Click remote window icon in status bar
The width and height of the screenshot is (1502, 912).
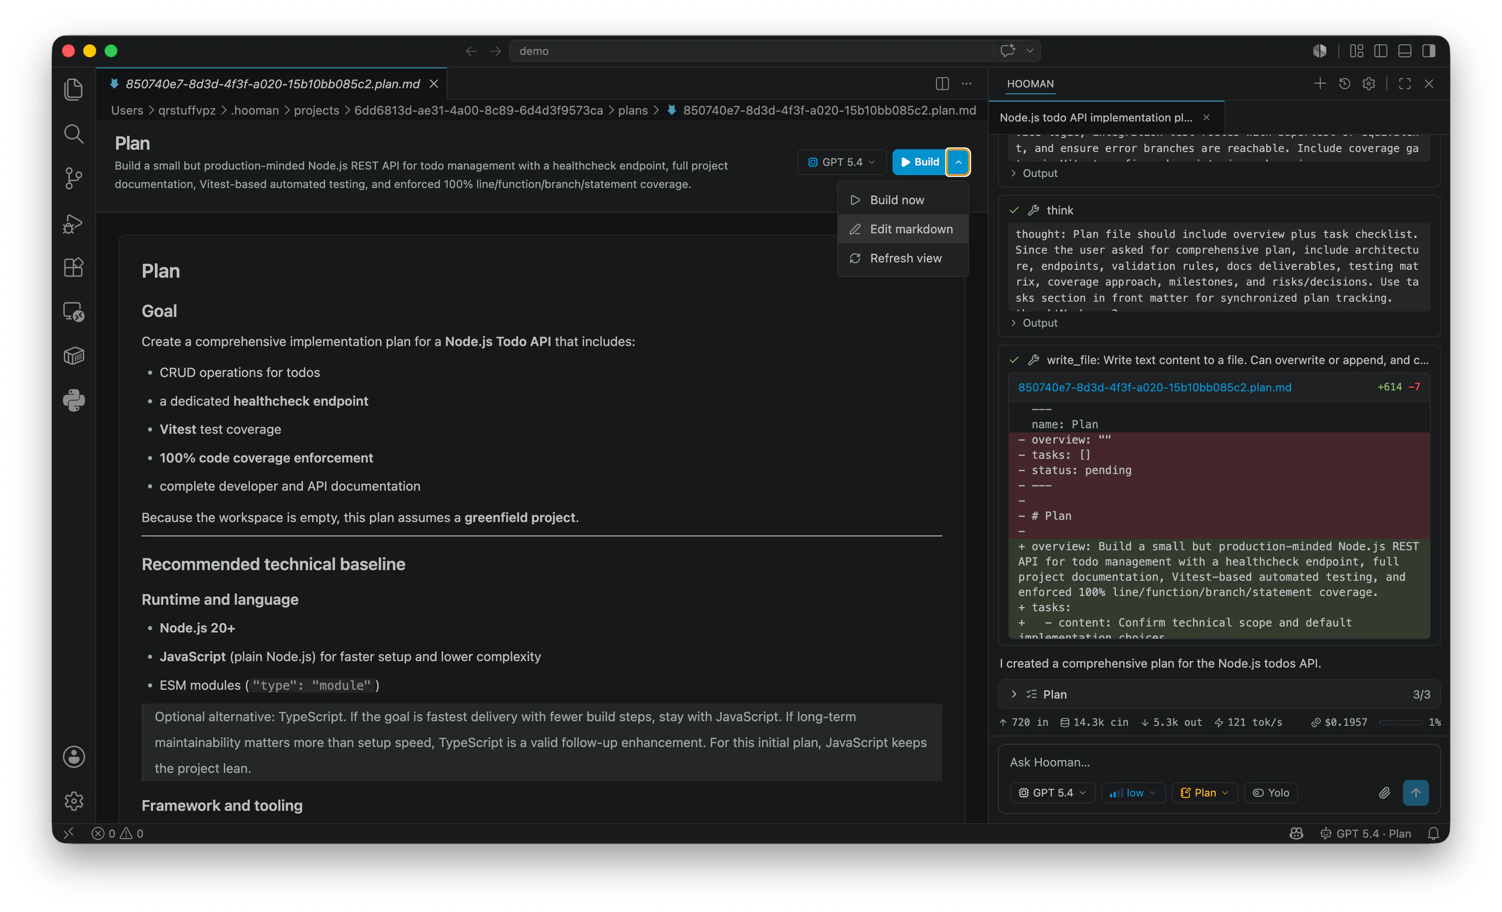[68, 833]
